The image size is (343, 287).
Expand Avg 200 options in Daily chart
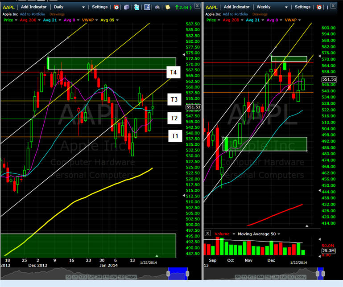[x=39, y=20]
